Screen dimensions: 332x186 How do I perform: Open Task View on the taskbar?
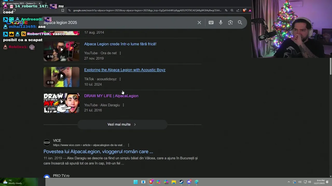click(x=143, y=182)
